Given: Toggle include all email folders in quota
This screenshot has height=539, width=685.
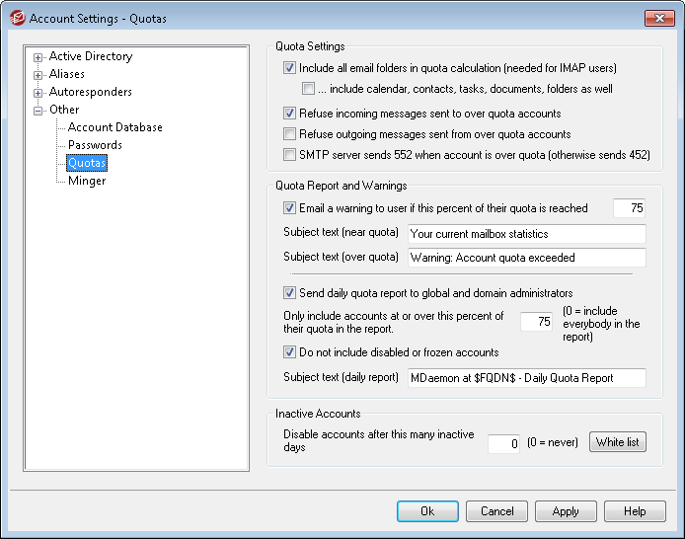Looking at the screenshot, I should pos(289,69).
